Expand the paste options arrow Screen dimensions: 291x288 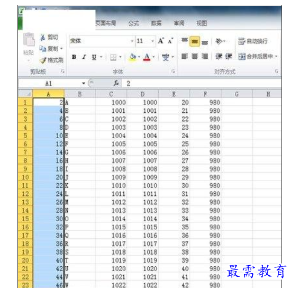29,60
